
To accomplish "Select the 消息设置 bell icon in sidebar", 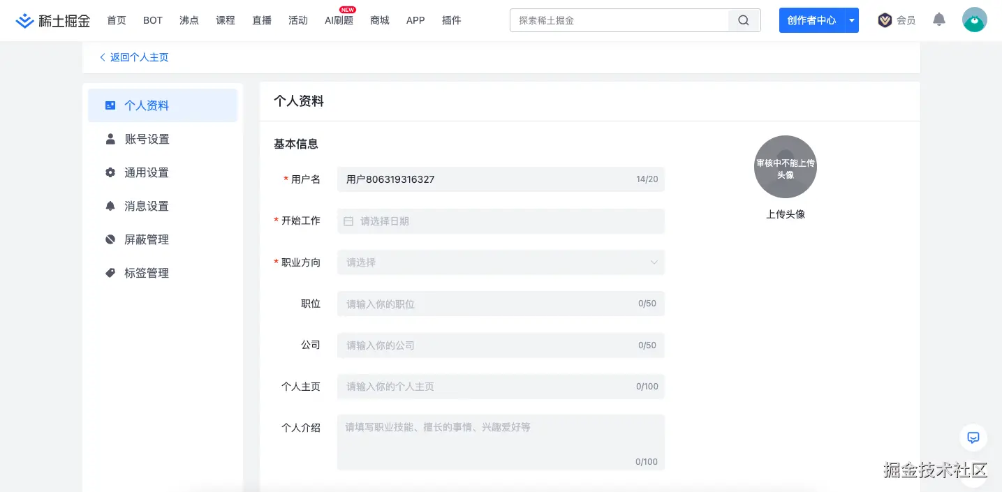I will [110, 206].
